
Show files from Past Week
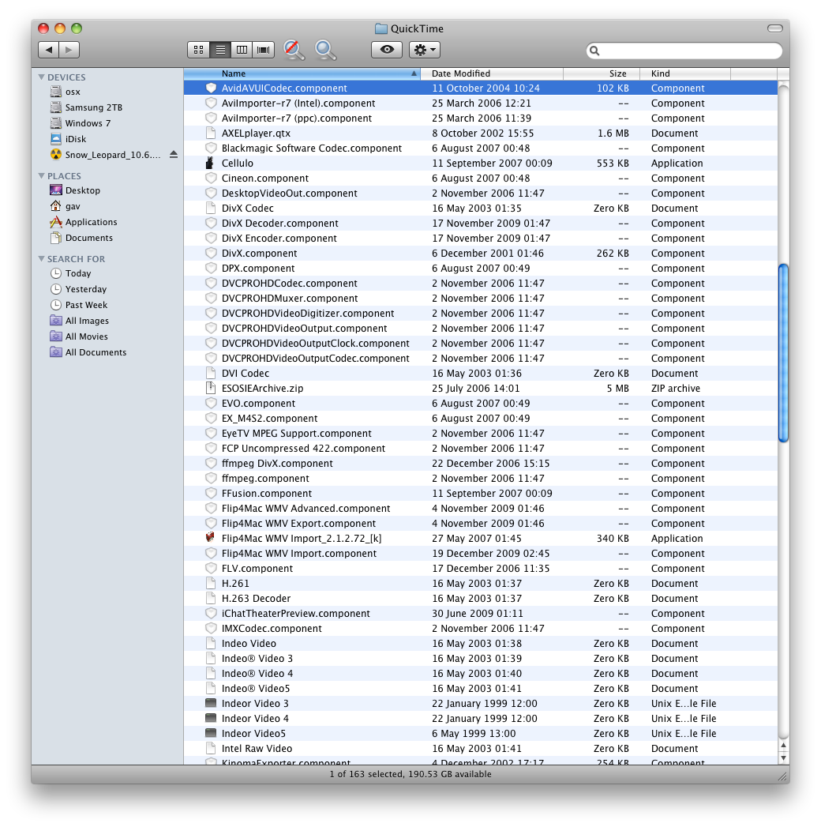point(86,305)
